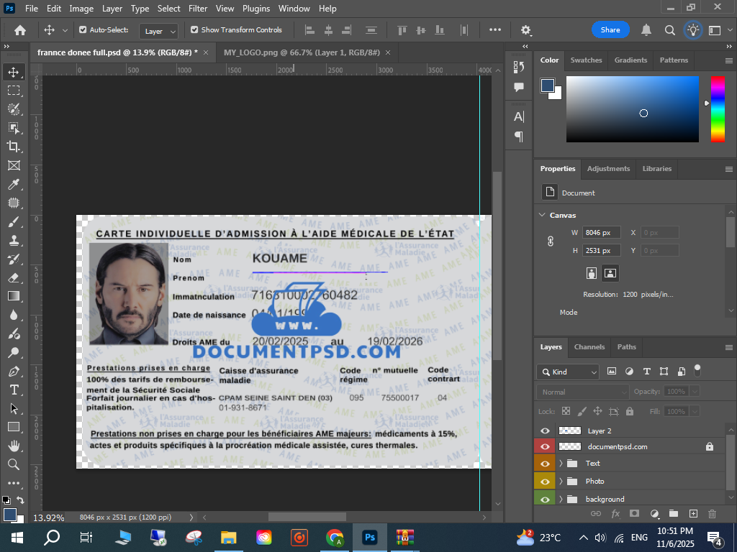Click the vertical hue slider in Color panel
737x552 pixels.
pos(718,109)
